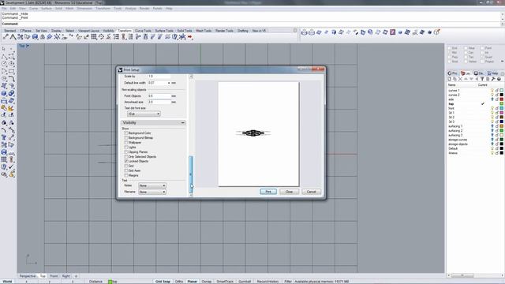Viewport: 505px width, 284px height.
Task: Click color swatch of 3d 1 layer
Action: [x=502, y=113]
